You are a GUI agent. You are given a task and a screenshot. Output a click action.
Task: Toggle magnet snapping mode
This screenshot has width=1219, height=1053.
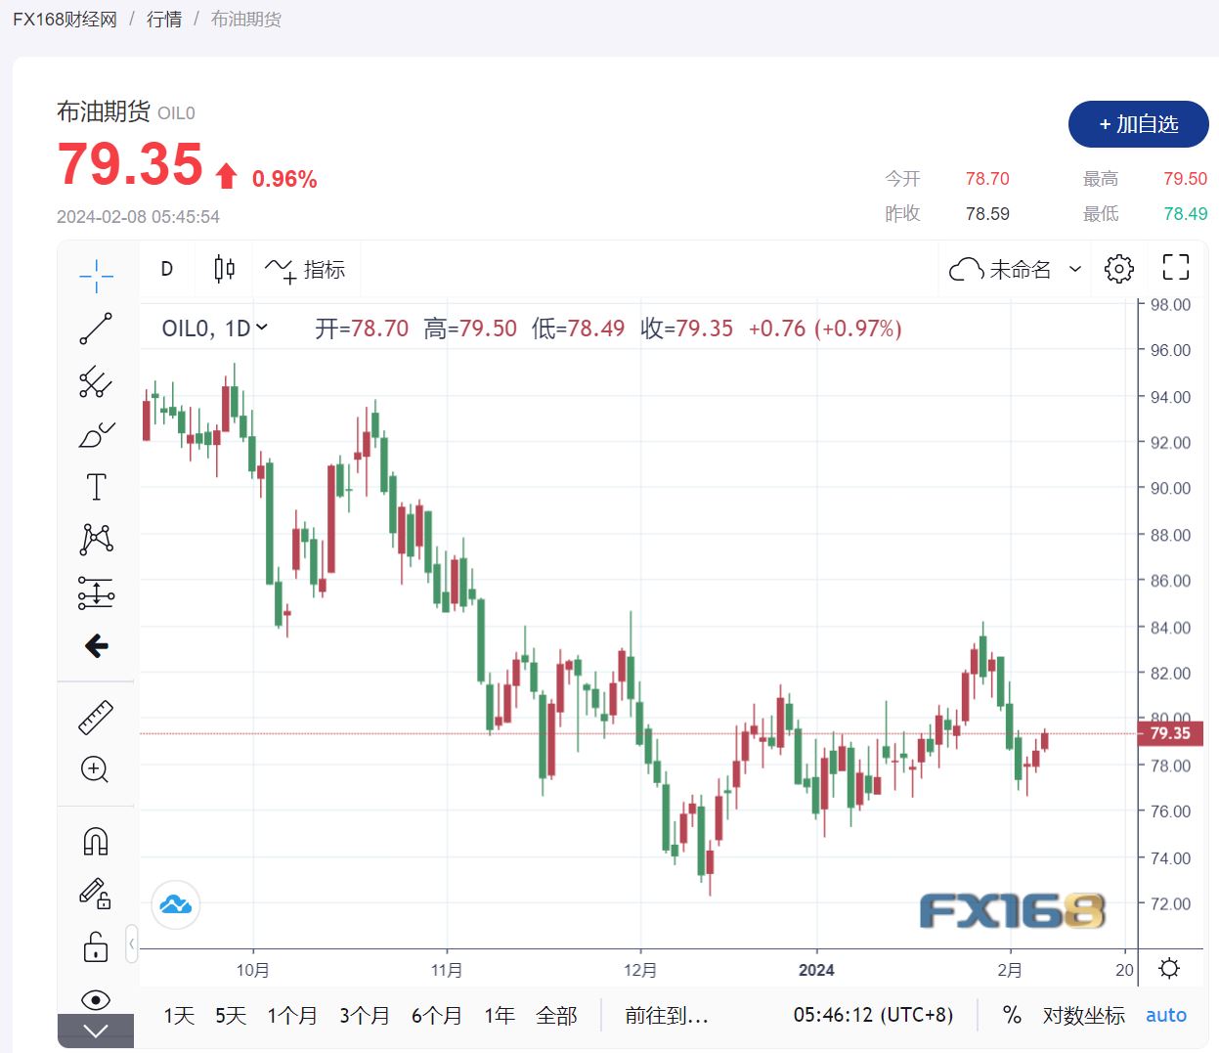tap(96, 841)
